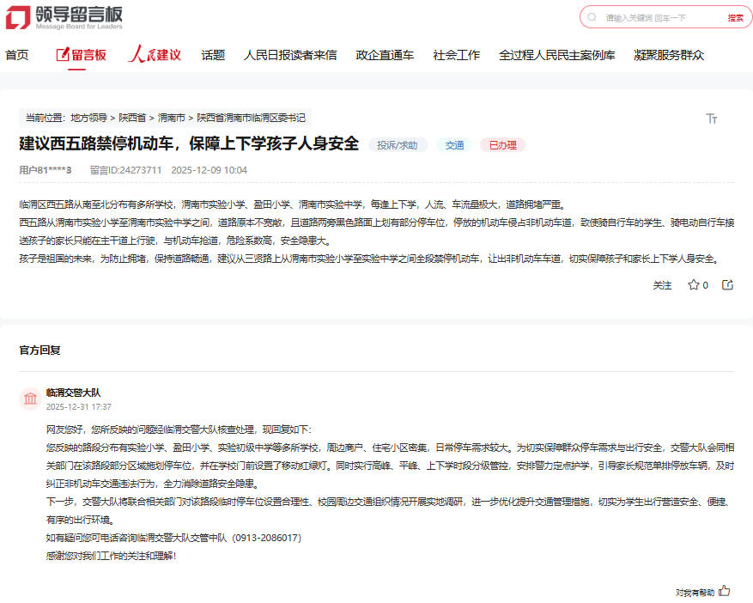Select the 留言板 pen icon in navigation
The image size is (753, 603).
pos(62,54)
